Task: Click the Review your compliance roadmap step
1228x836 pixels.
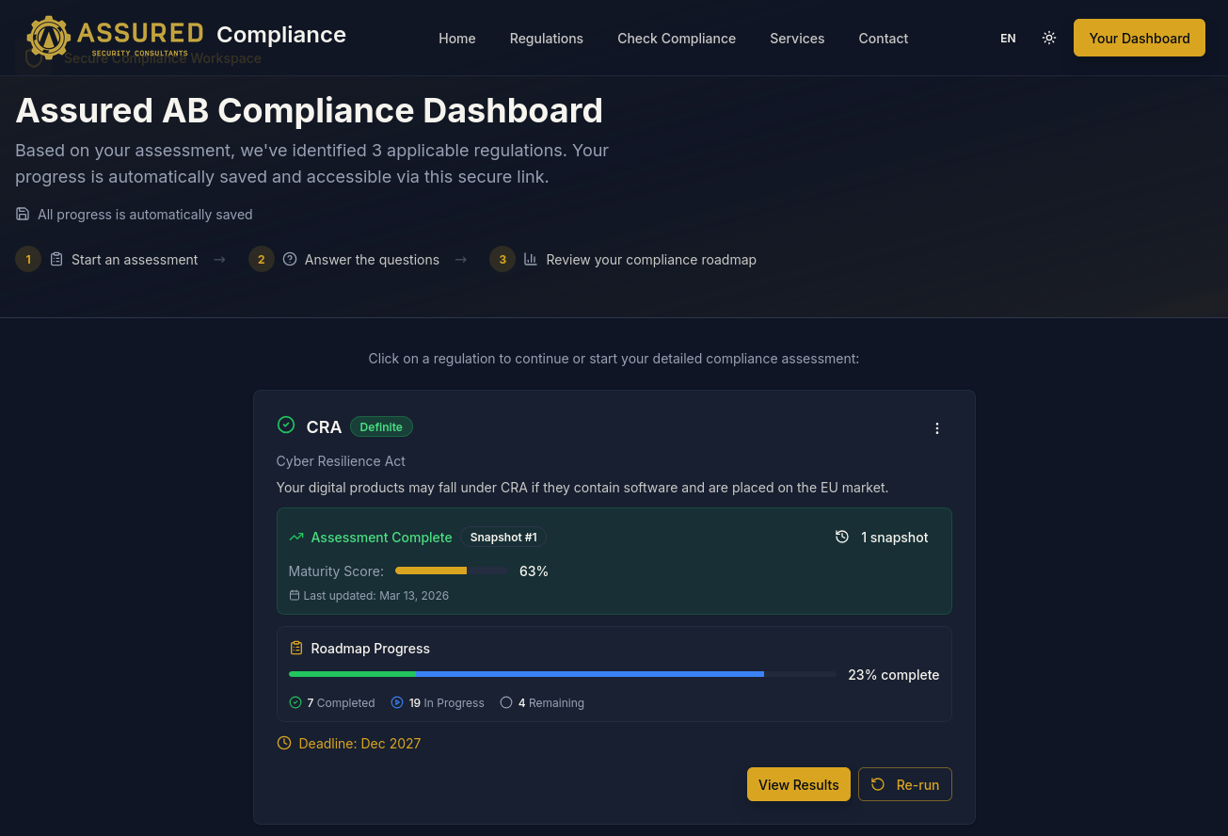Action: click(651, 259)
